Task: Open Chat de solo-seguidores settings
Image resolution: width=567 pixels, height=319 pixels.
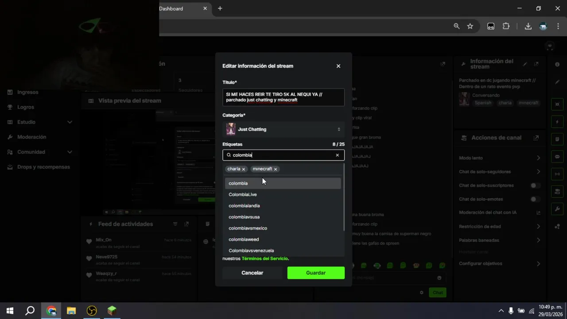Action: [x=500, y=172]
